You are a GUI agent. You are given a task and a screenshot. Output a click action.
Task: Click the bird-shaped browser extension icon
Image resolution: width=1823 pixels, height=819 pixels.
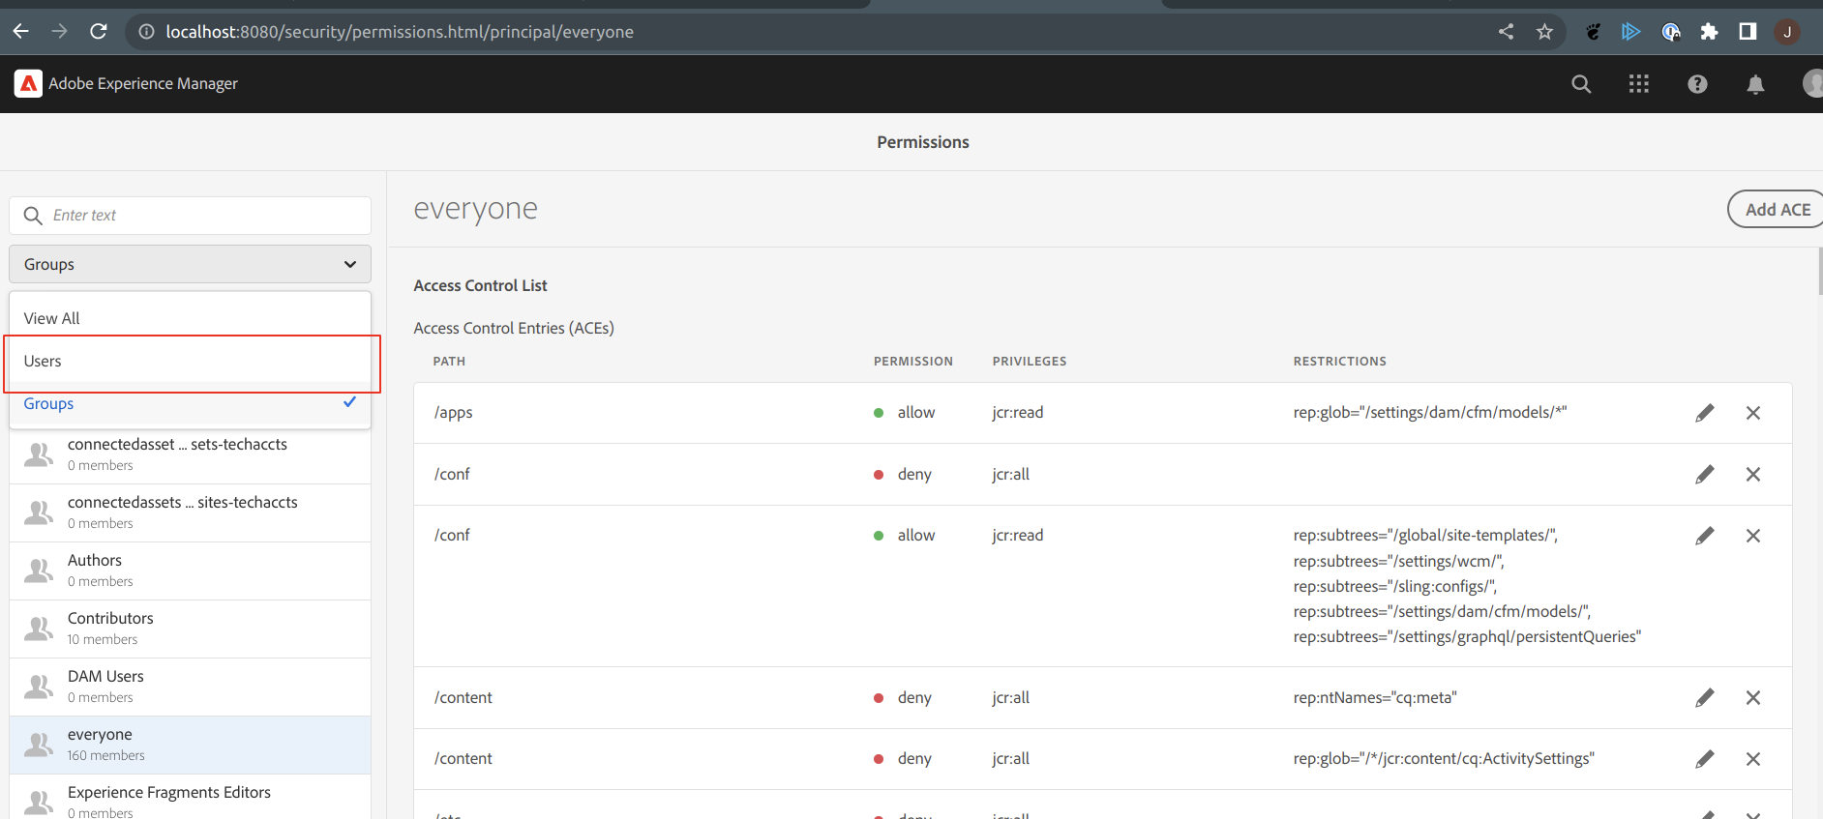point(1593,32)
